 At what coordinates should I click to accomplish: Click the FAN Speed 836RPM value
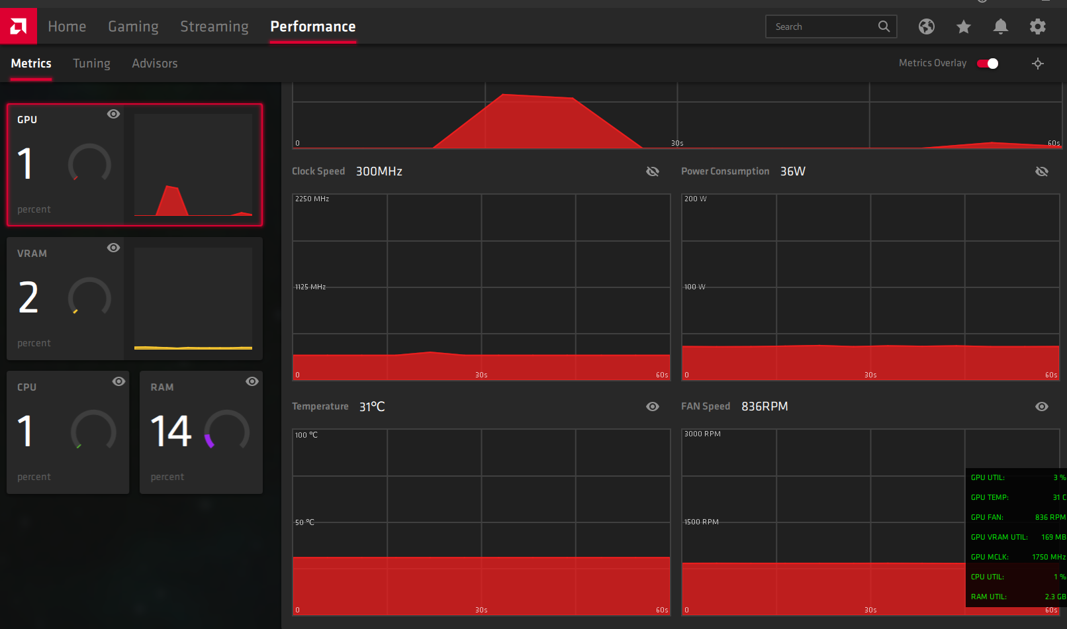click(765, 407)
